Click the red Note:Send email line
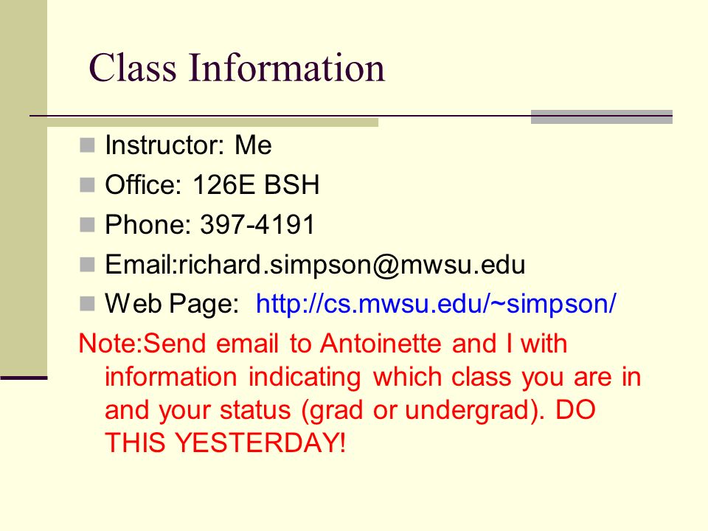The image size is (708, 531). (323, 343)
